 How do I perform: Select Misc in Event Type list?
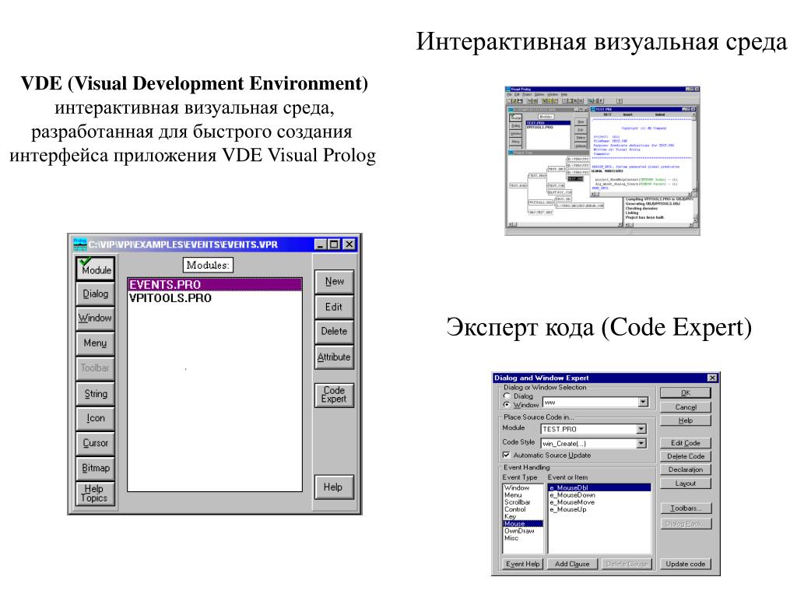click(522, 537)
